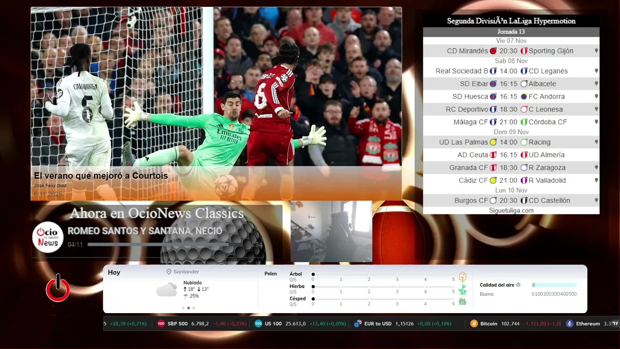This screenshot has width=620, height=349.
Task: Open venue pin for Málaga CF match
Action: pos(596,122)
